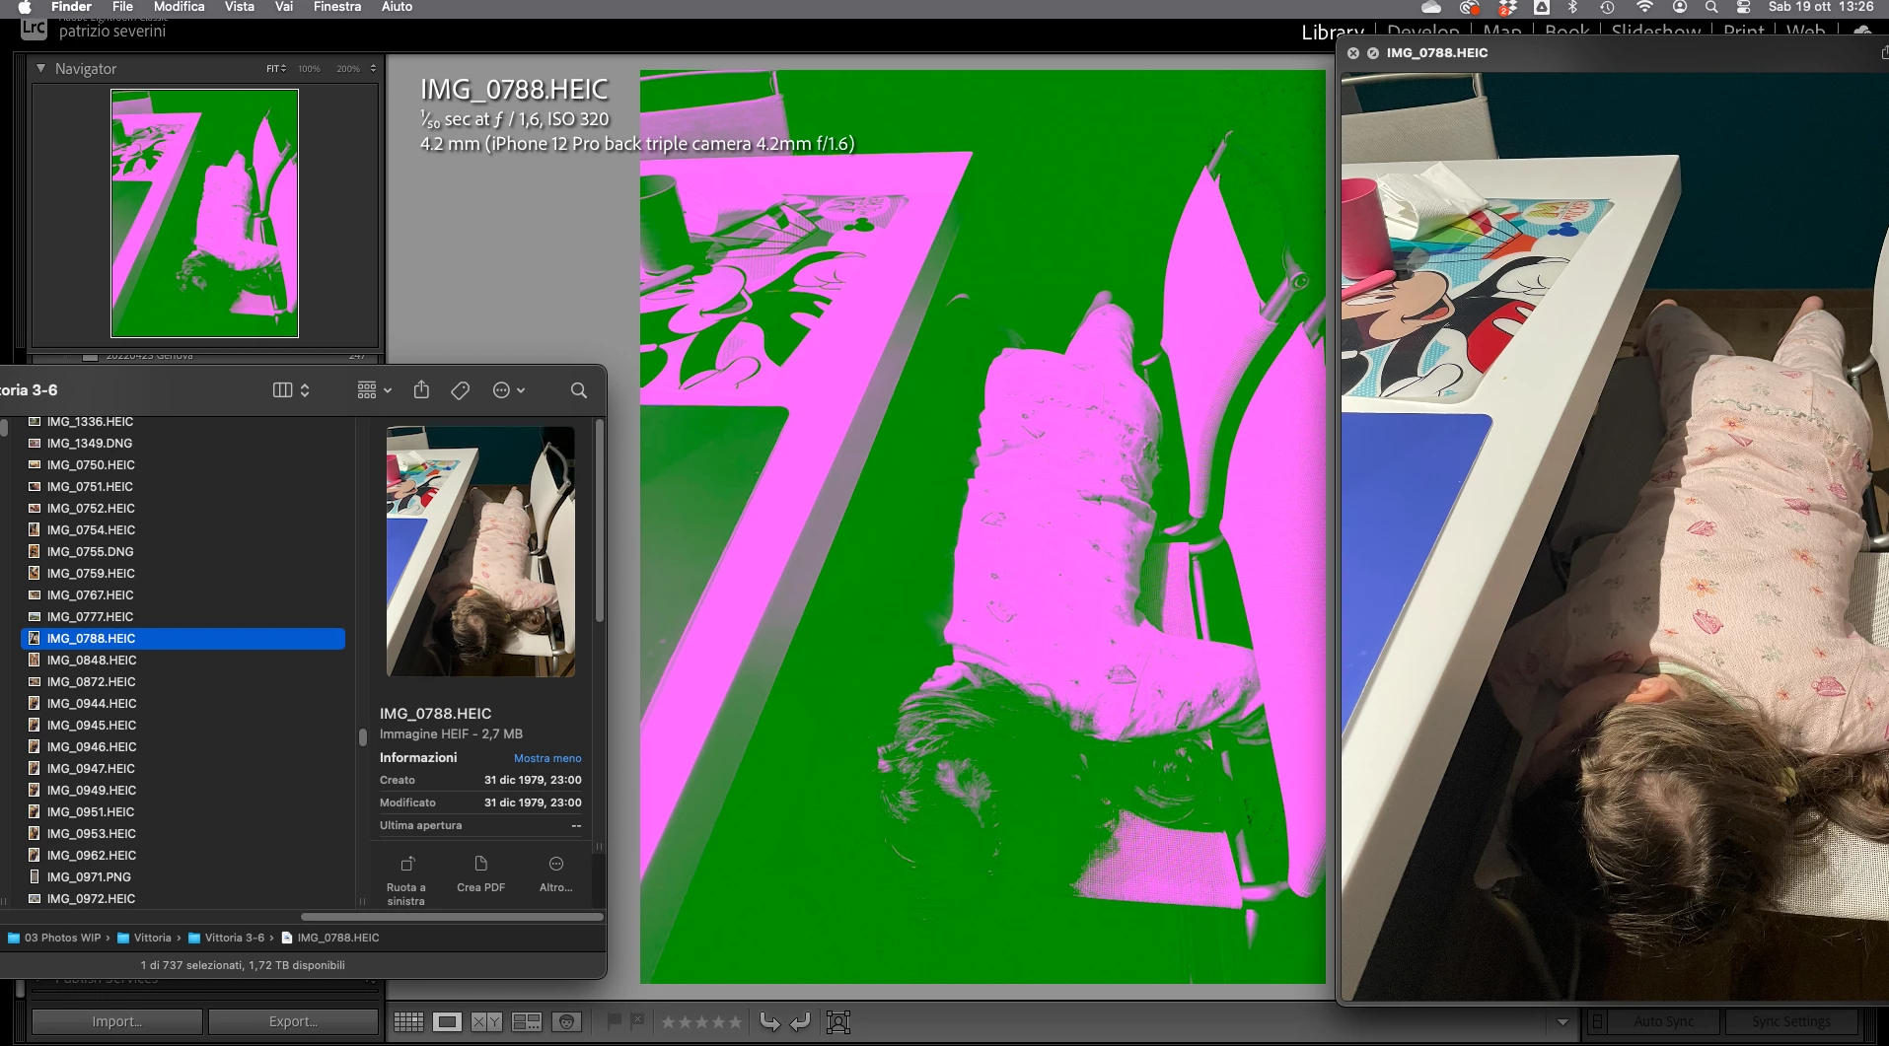Switch to Loupe view in Lightroom toolbar

(447, 1022)
